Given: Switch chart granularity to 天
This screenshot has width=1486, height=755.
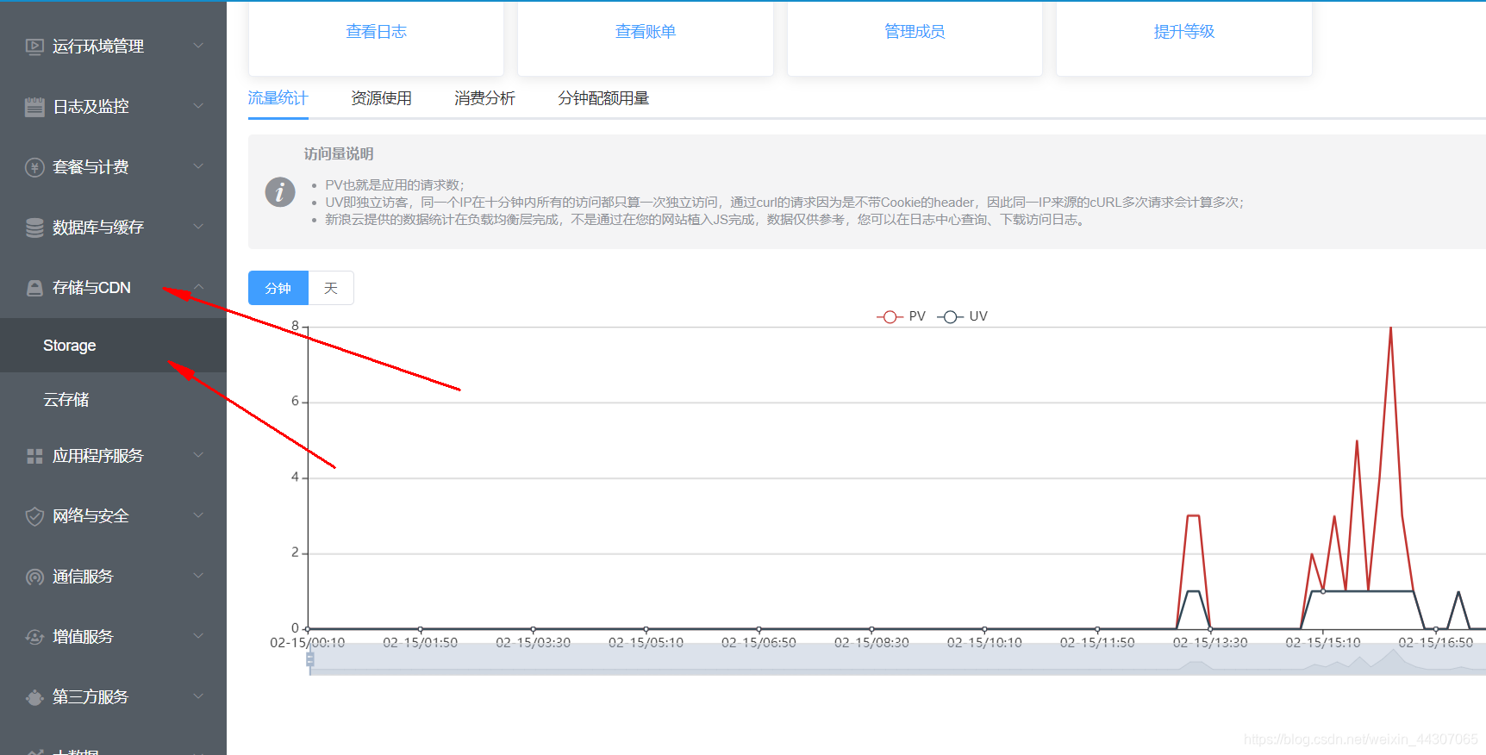Looking at the screenshot, I should (x=331, y=288).
